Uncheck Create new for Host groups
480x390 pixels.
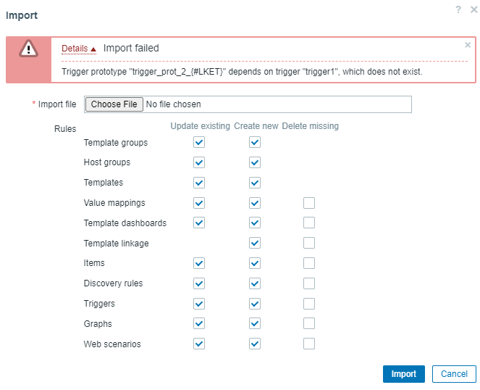pos(255,162)
